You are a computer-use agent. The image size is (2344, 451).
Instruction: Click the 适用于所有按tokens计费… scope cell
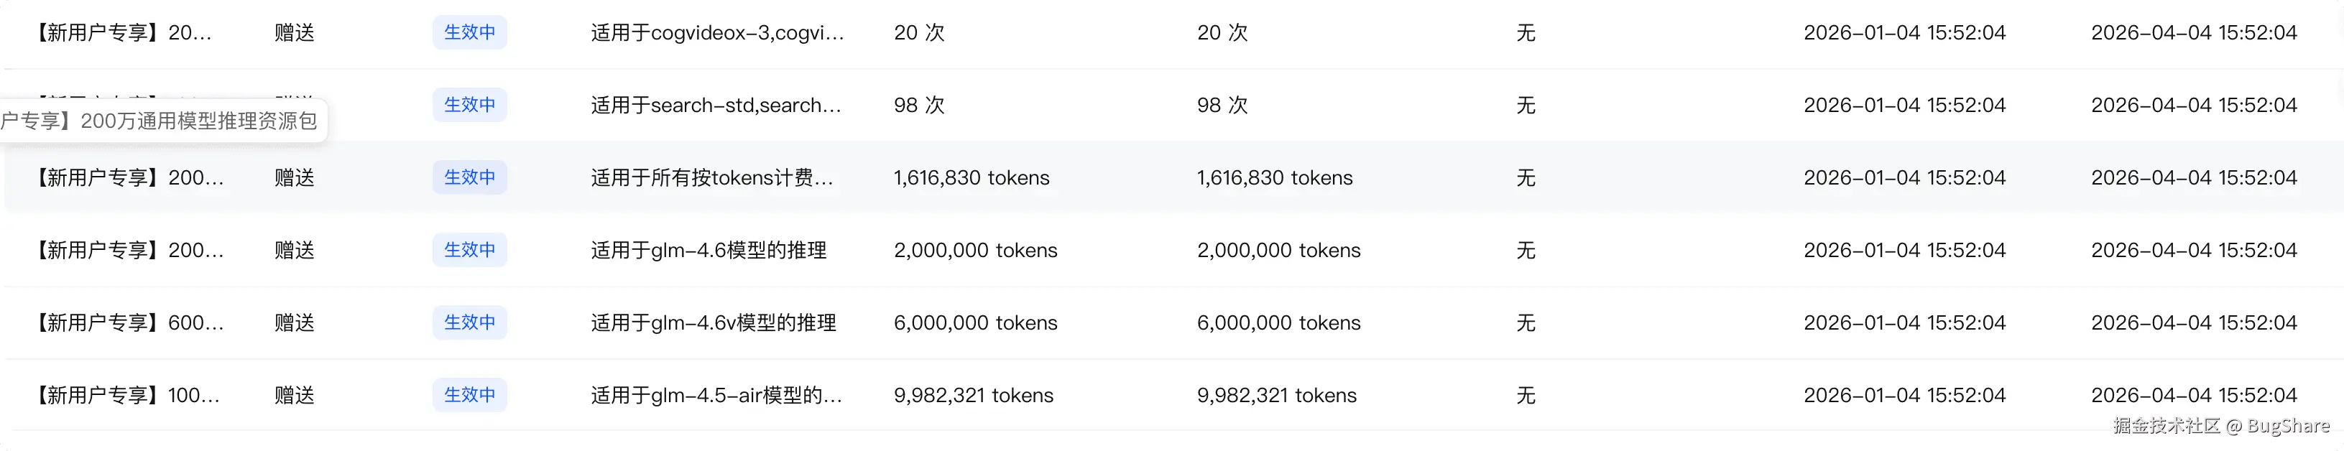coord(711,178)
